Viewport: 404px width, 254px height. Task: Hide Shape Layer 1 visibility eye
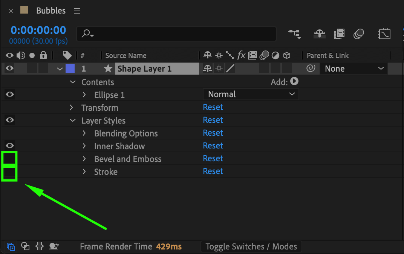[10, 69]
